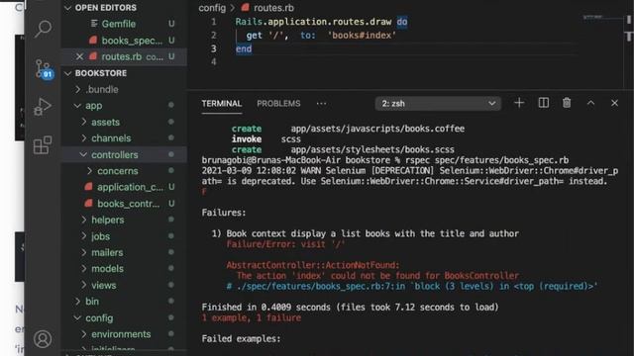
Task: Click the 'end' keyword in editor
Action: [x=244, y=48]
